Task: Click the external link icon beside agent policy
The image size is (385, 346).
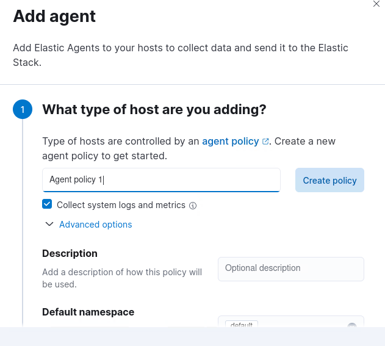Action: (265, 142)
